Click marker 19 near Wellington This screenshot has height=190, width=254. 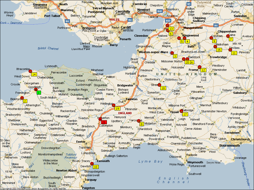pos(117,108)
